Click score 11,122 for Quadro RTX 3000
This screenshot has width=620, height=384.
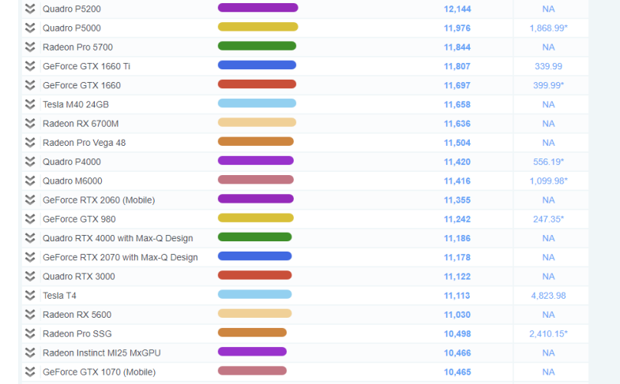pos(457,277)
